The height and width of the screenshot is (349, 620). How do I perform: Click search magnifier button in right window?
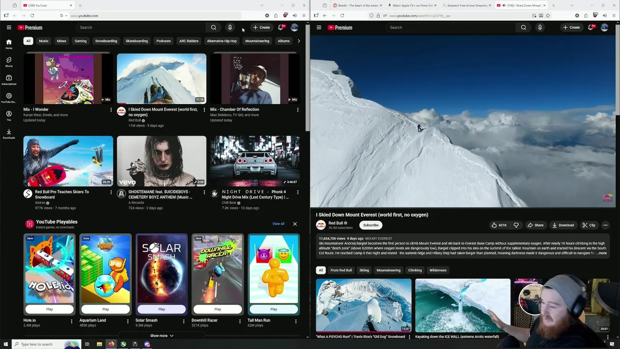point(524,28)
